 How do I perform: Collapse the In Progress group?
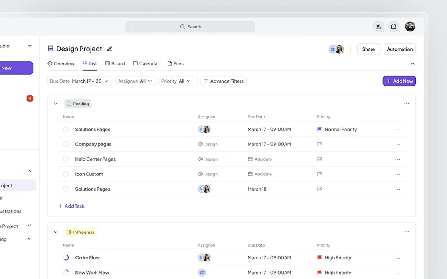pos(56,232)
